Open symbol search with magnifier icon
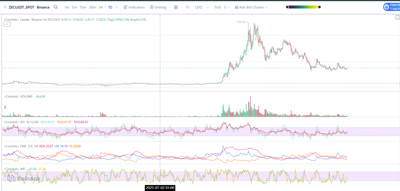 pos(56,7)
